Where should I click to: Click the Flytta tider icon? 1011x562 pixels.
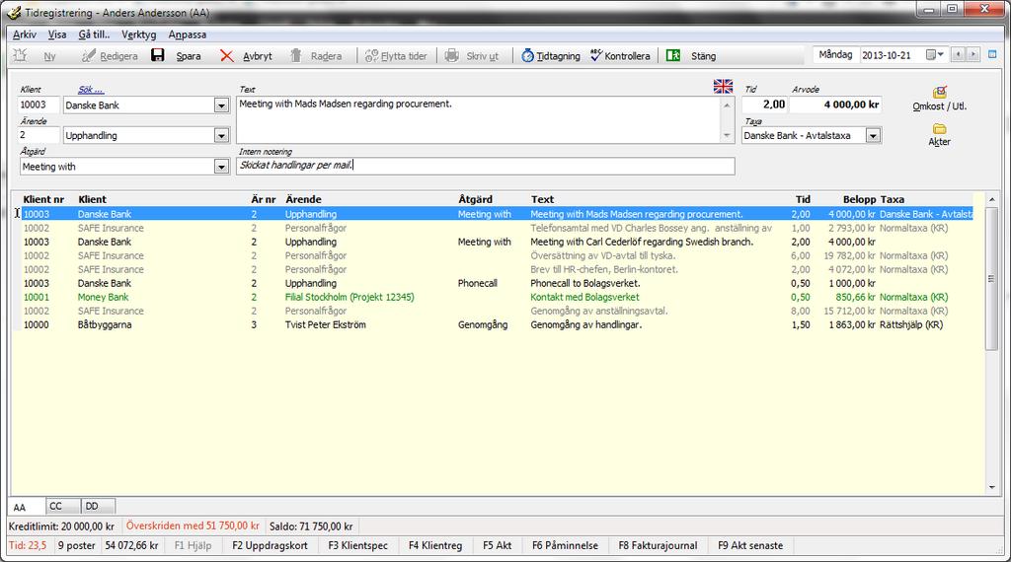click(371, 56)
